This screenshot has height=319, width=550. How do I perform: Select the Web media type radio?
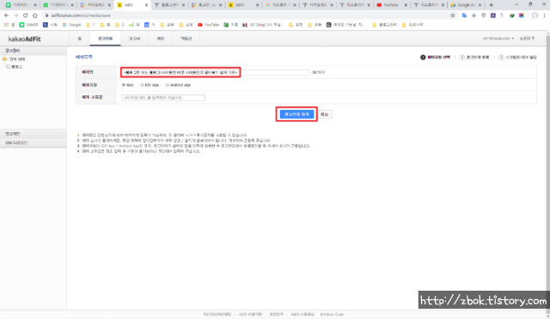tap(124, 85)
